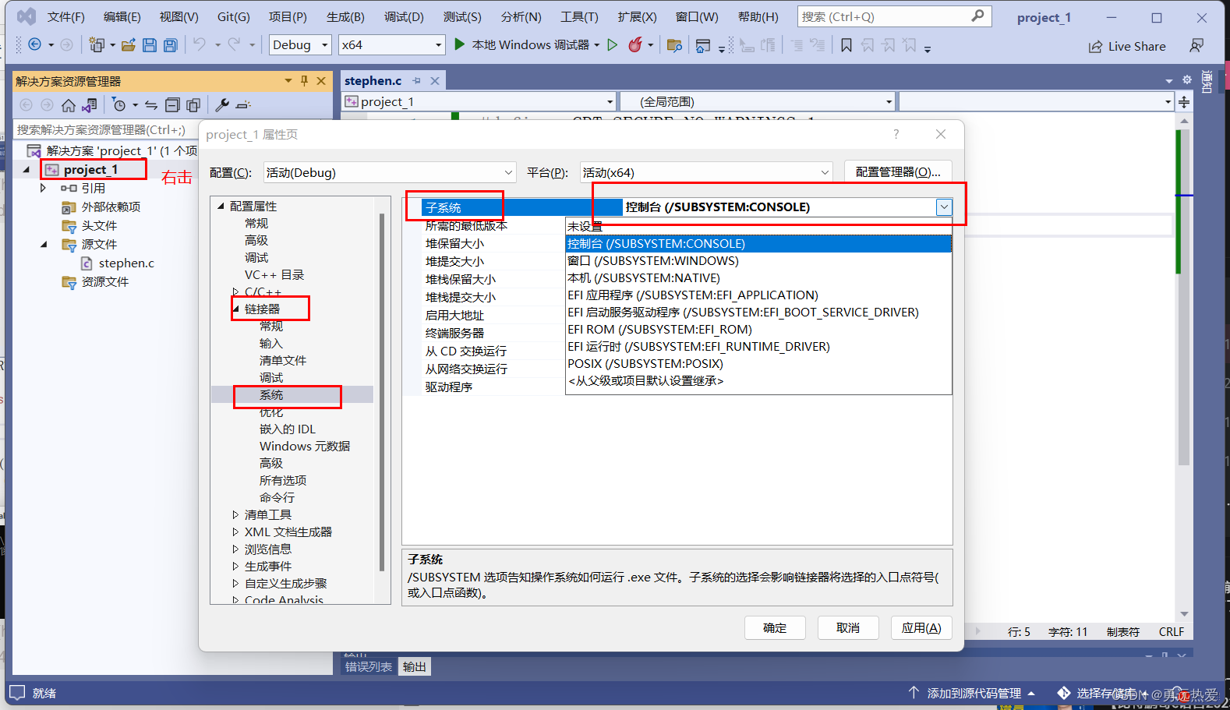Click the Save file icon
Screen dimensions: 1230x710
(x=150, y=45)
